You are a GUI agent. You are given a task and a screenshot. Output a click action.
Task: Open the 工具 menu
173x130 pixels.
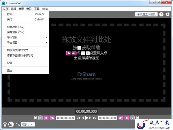[37, 9]
